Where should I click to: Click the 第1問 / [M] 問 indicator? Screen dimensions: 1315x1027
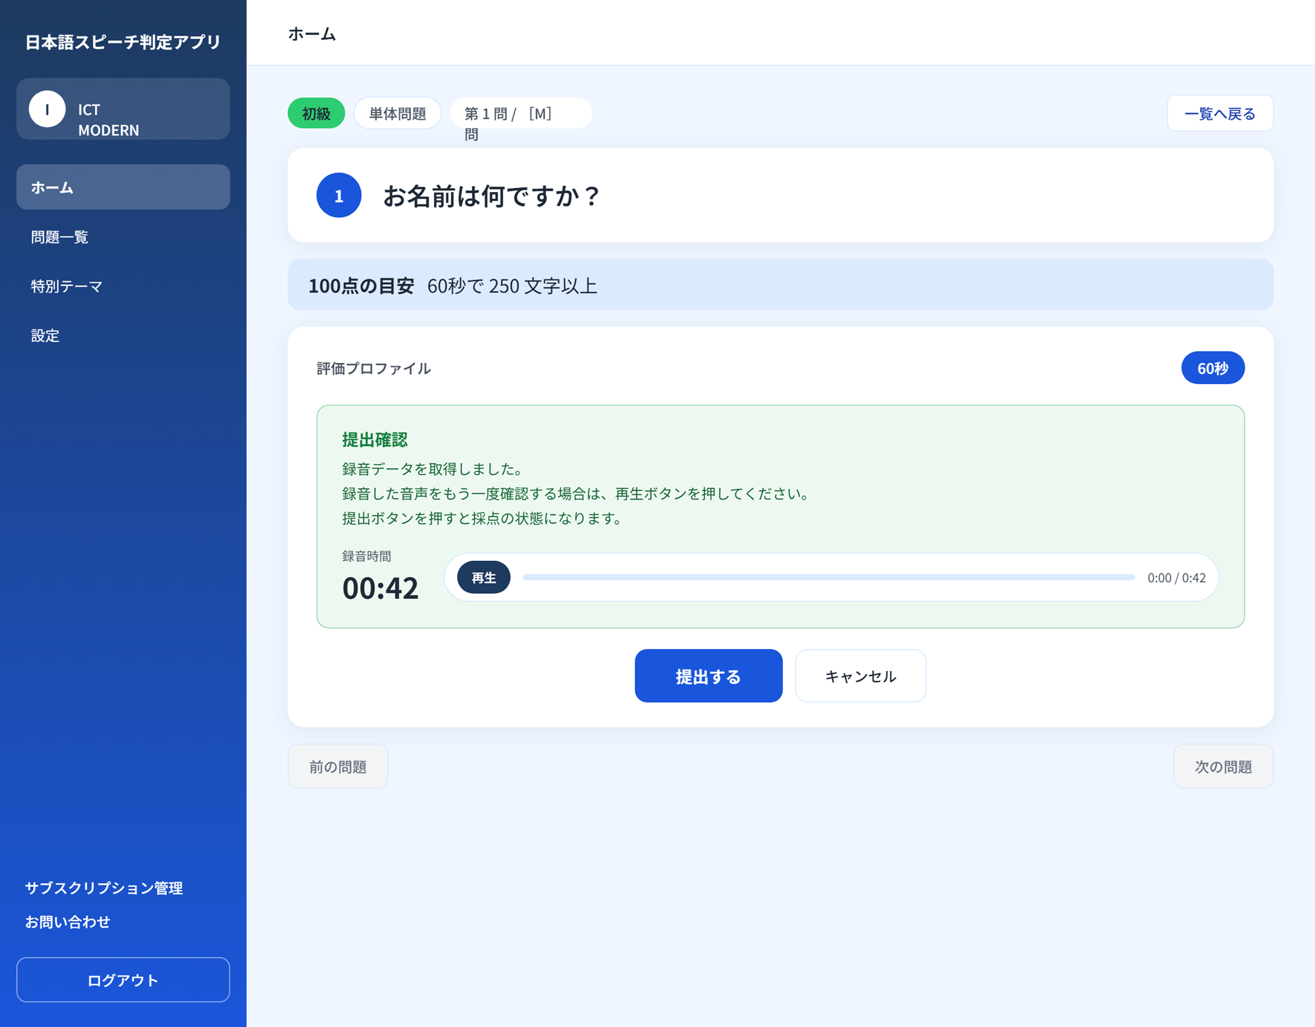point(521,114)
